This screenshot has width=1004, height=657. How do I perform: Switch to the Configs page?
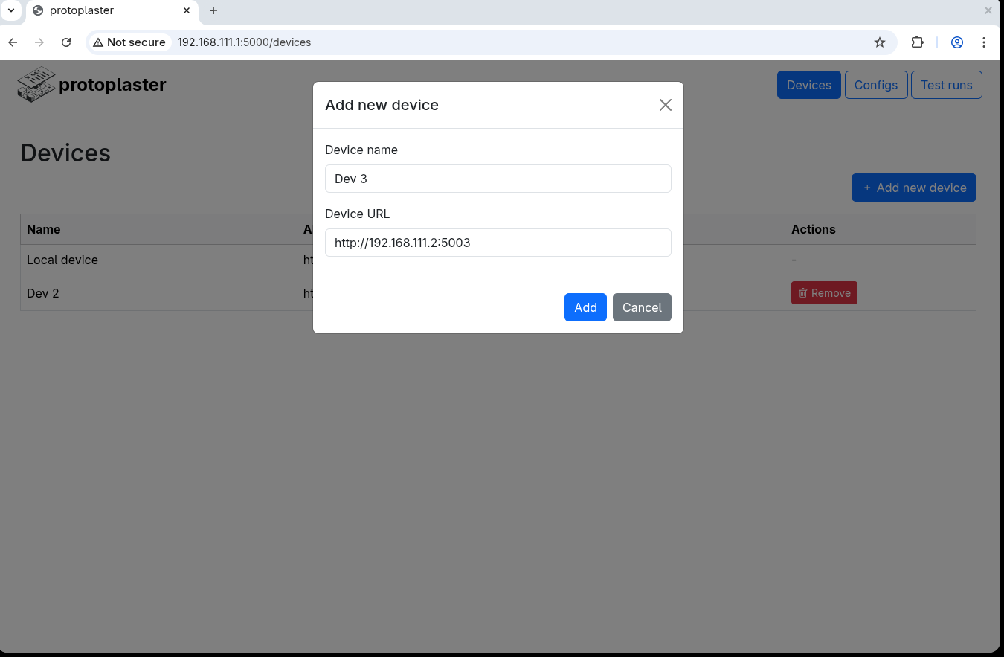tap(875, 85)
